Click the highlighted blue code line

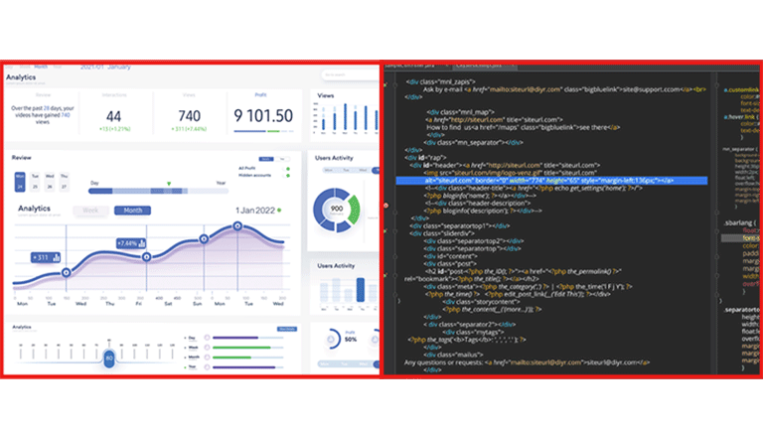click(551, 181)
